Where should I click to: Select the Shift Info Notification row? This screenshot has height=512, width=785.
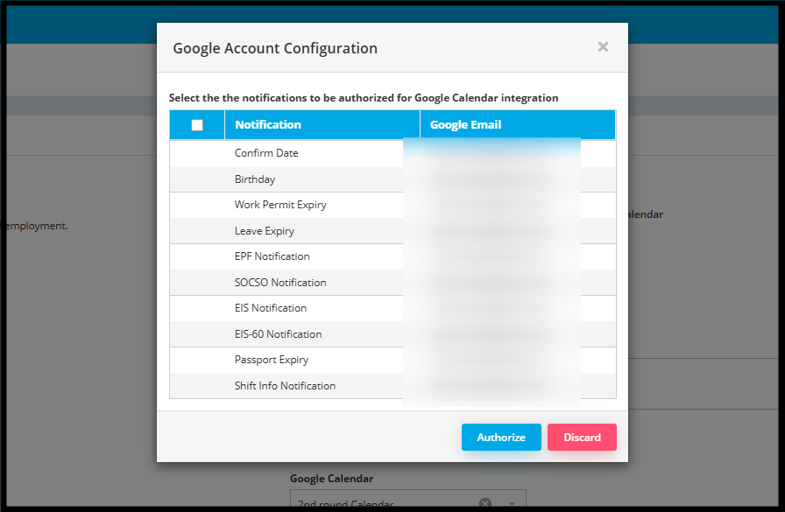tap(392, 385)
